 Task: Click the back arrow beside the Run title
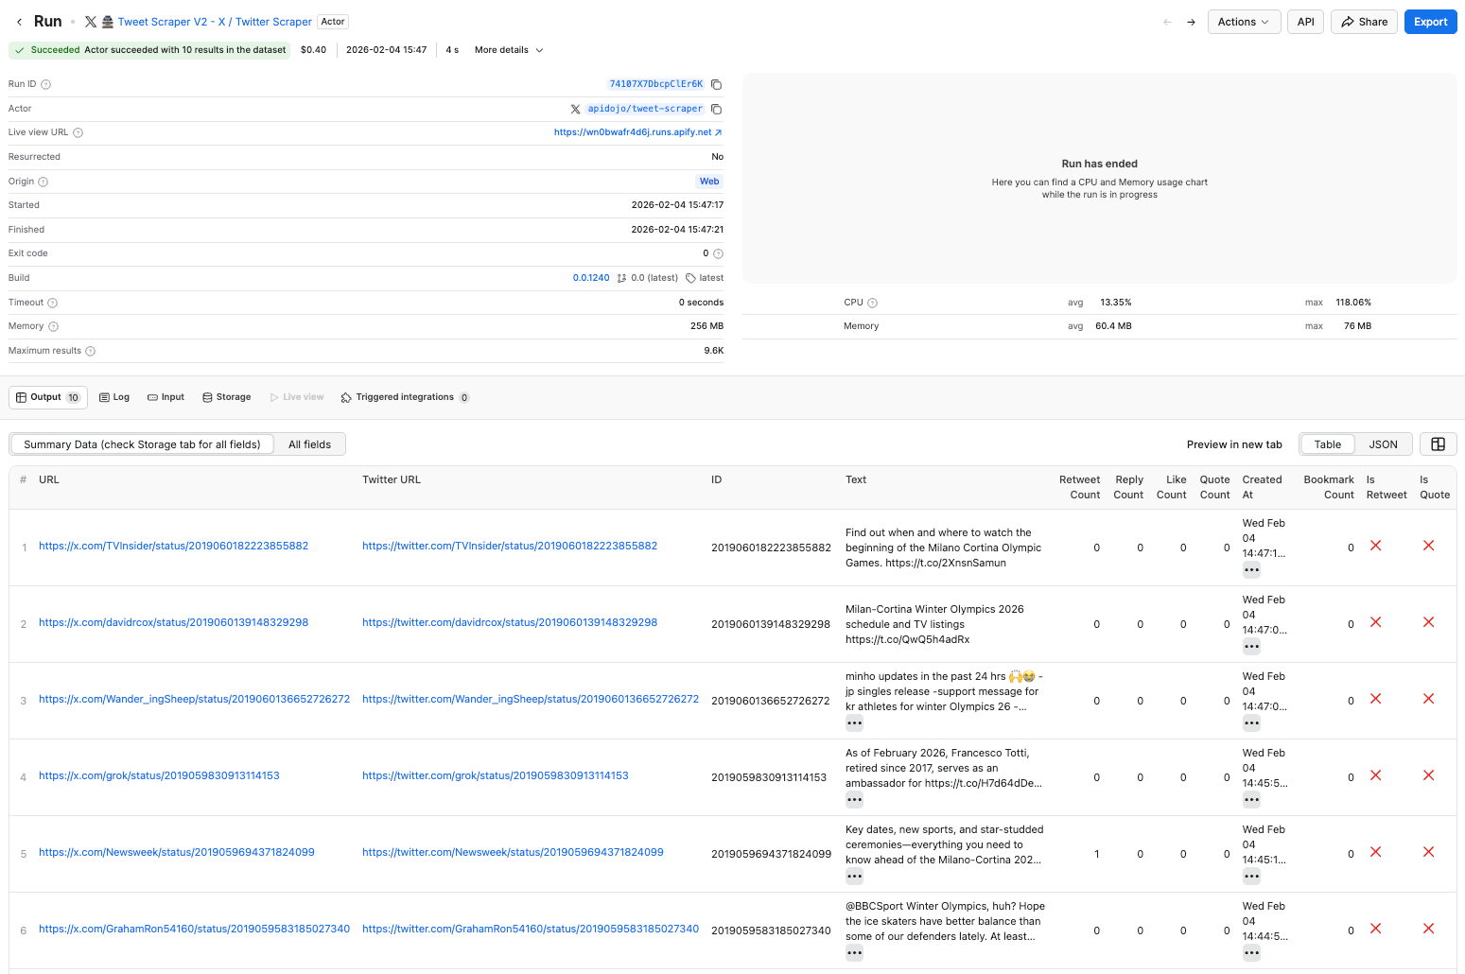point(19,21)
